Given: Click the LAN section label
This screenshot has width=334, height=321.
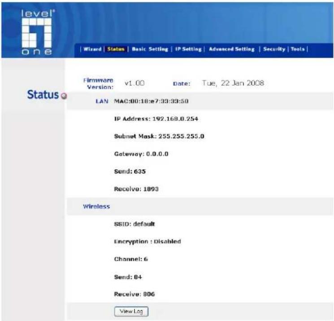Looking at the screenshot, I should point(102,101).
